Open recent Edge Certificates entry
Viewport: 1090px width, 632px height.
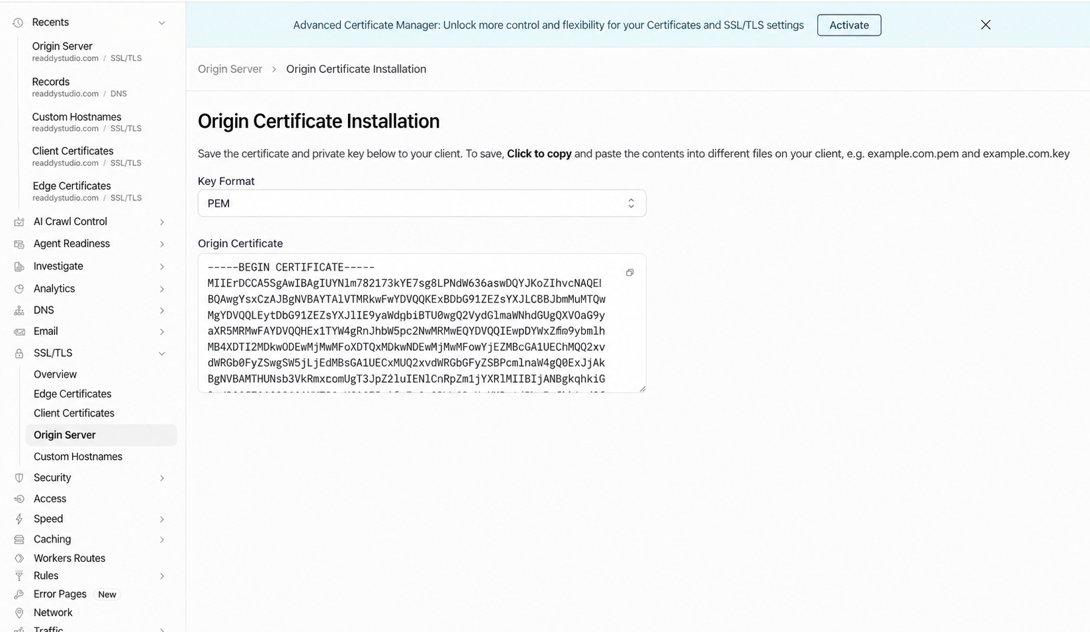pyautogui.click(x=87, y=191)
